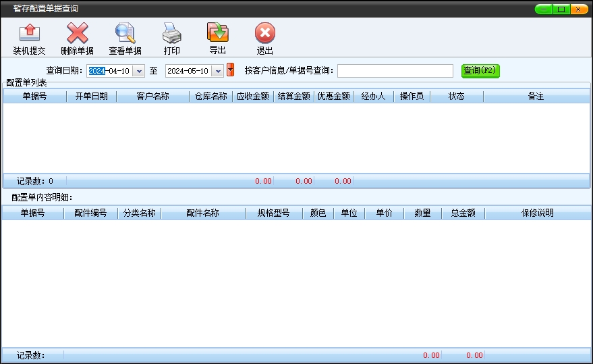
Task: Click the 客户名称 column header
Action: point(152,97)
